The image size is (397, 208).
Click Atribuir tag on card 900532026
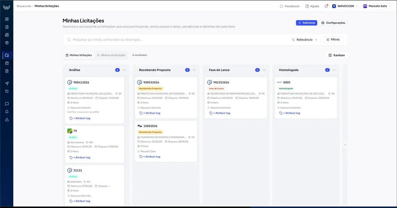(150, 113)
